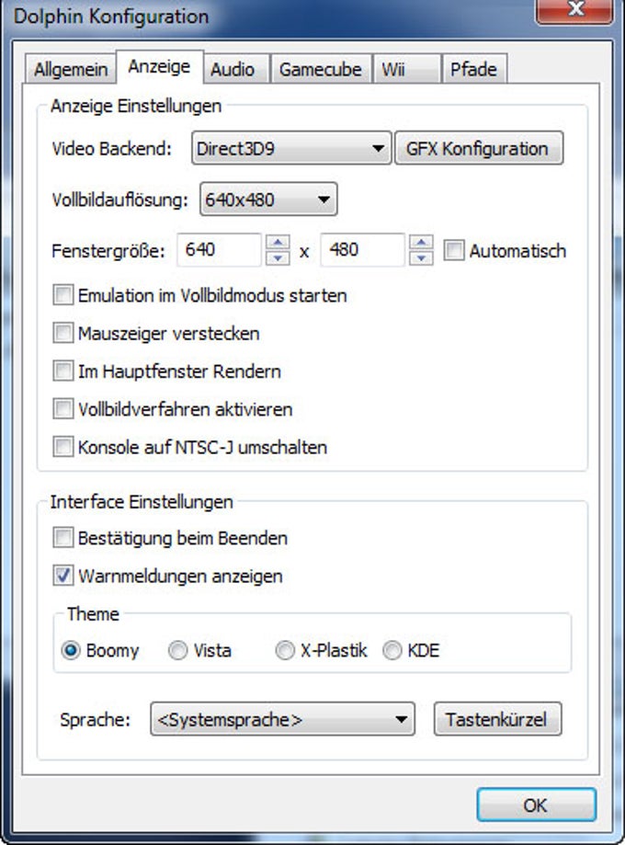This screenshot has height=845, width=625.
Task: Open the Gamecube tab
Action: (x=321, y=70)
